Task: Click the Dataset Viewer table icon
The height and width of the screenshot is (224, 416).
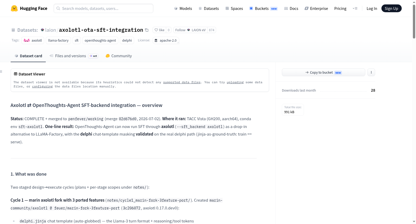Action: [x=16, y=74]
